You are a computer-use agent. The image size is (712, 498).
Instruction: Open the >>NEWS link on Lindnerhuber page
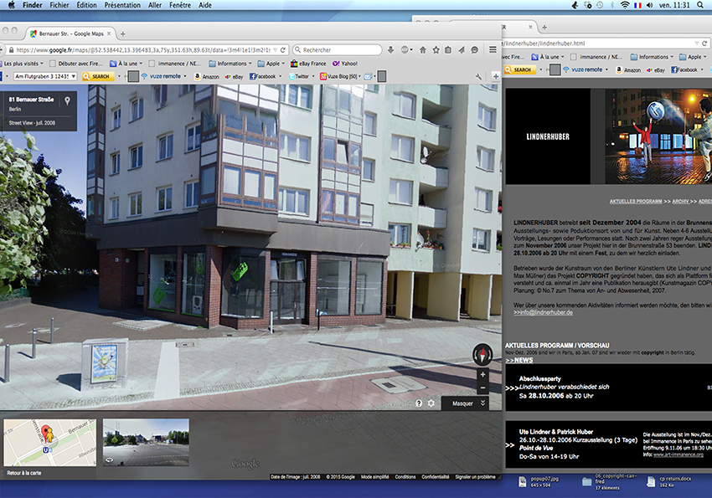point(519,360)
